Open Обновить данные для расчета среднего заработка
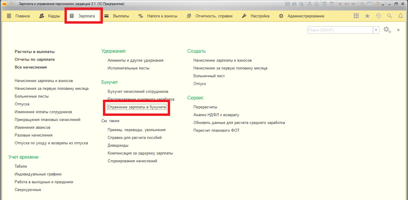408x200 pixels. pos(239,123)
